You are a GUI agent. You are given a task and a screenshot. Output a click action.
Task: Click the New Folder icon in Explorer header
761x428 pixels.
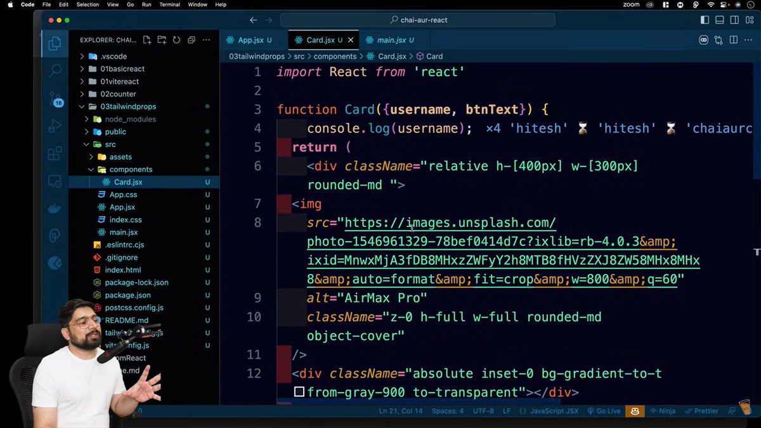click(x=162, y=40)
